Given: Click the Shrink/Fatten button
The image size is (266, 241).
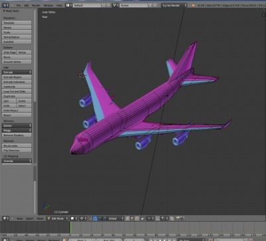Looking at the screenshot, I should click(17, 37).
